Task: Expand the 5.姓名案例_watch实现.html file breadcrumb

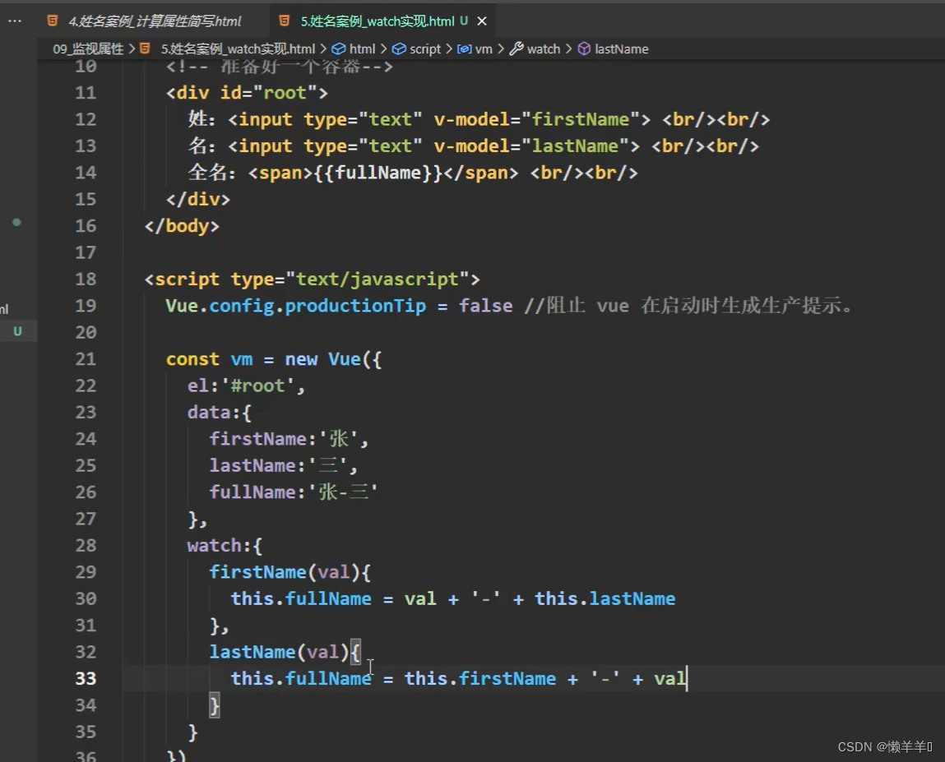Action: (x=237, y=49)
